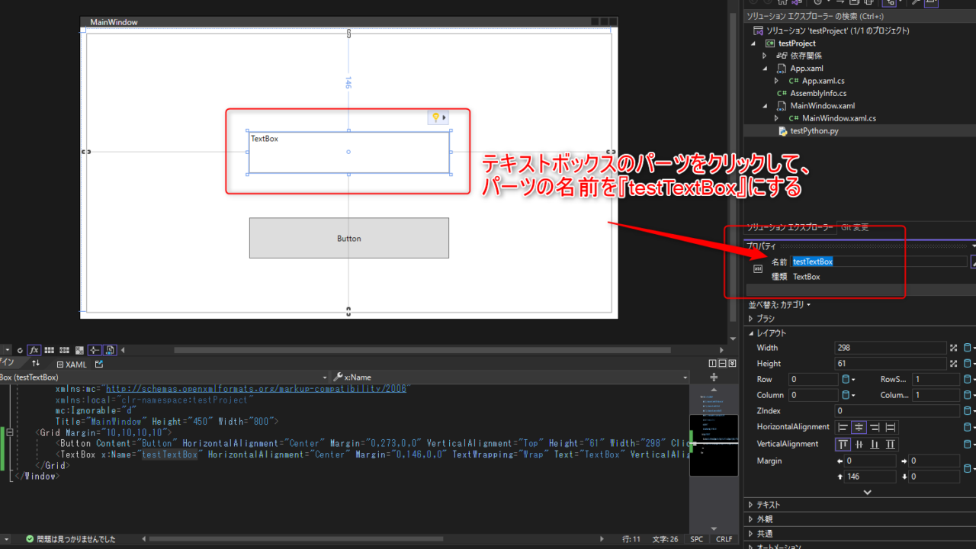Set HorizontalAlignment to Stretch
Screen dimensions: 976x549
coord(890,428)
